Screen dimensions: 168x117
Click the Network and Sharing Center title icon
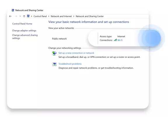click(13, 10)
